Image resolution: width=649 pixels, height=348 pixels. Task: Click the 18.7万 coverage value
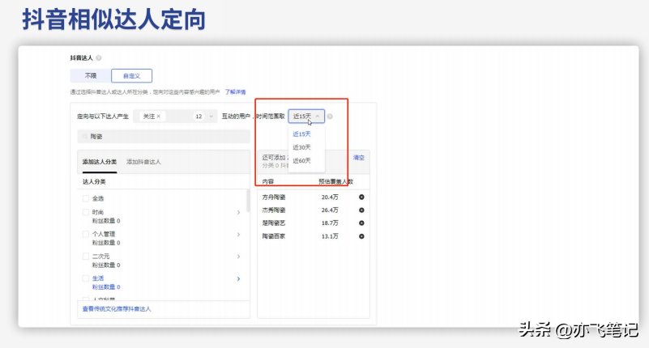pos(330,223)
